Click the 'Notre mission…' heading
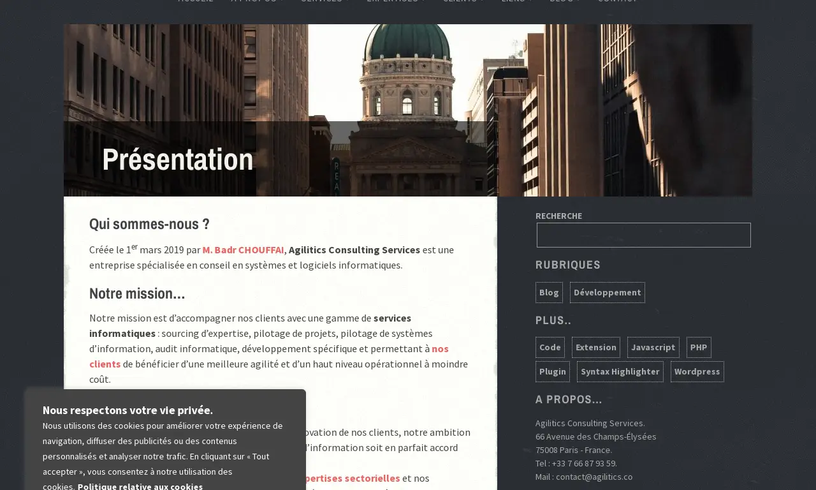 (137, 293)
